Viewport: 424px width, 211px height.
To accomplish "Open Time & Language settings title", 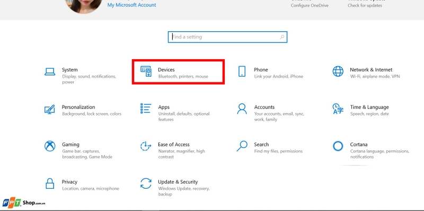I will (x=369, y=107).
